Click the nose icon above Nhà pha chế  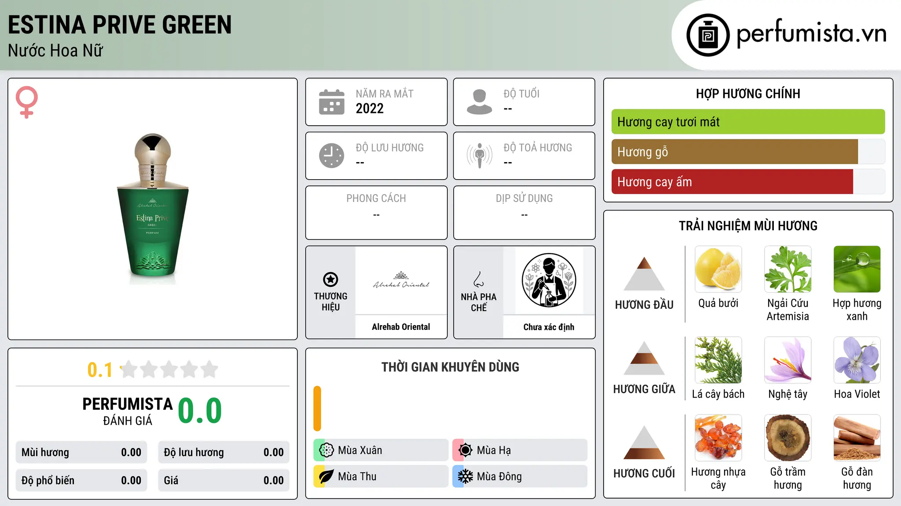tap(479, 279)
